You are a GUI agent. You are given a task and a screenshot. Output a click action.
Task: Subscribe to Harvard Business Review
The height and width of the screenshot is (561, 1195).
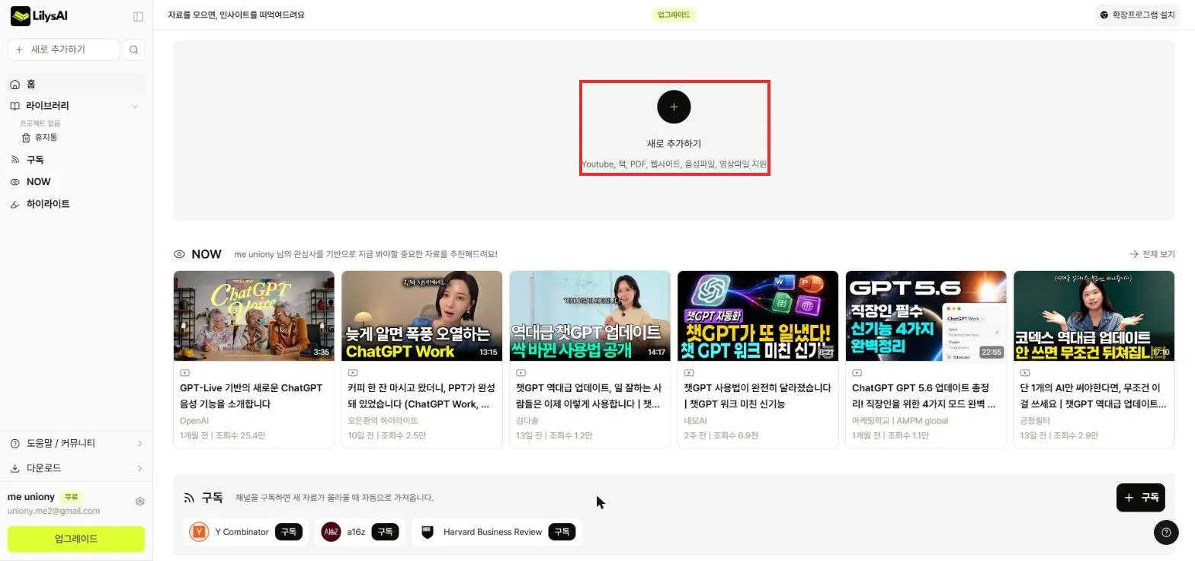562,532
